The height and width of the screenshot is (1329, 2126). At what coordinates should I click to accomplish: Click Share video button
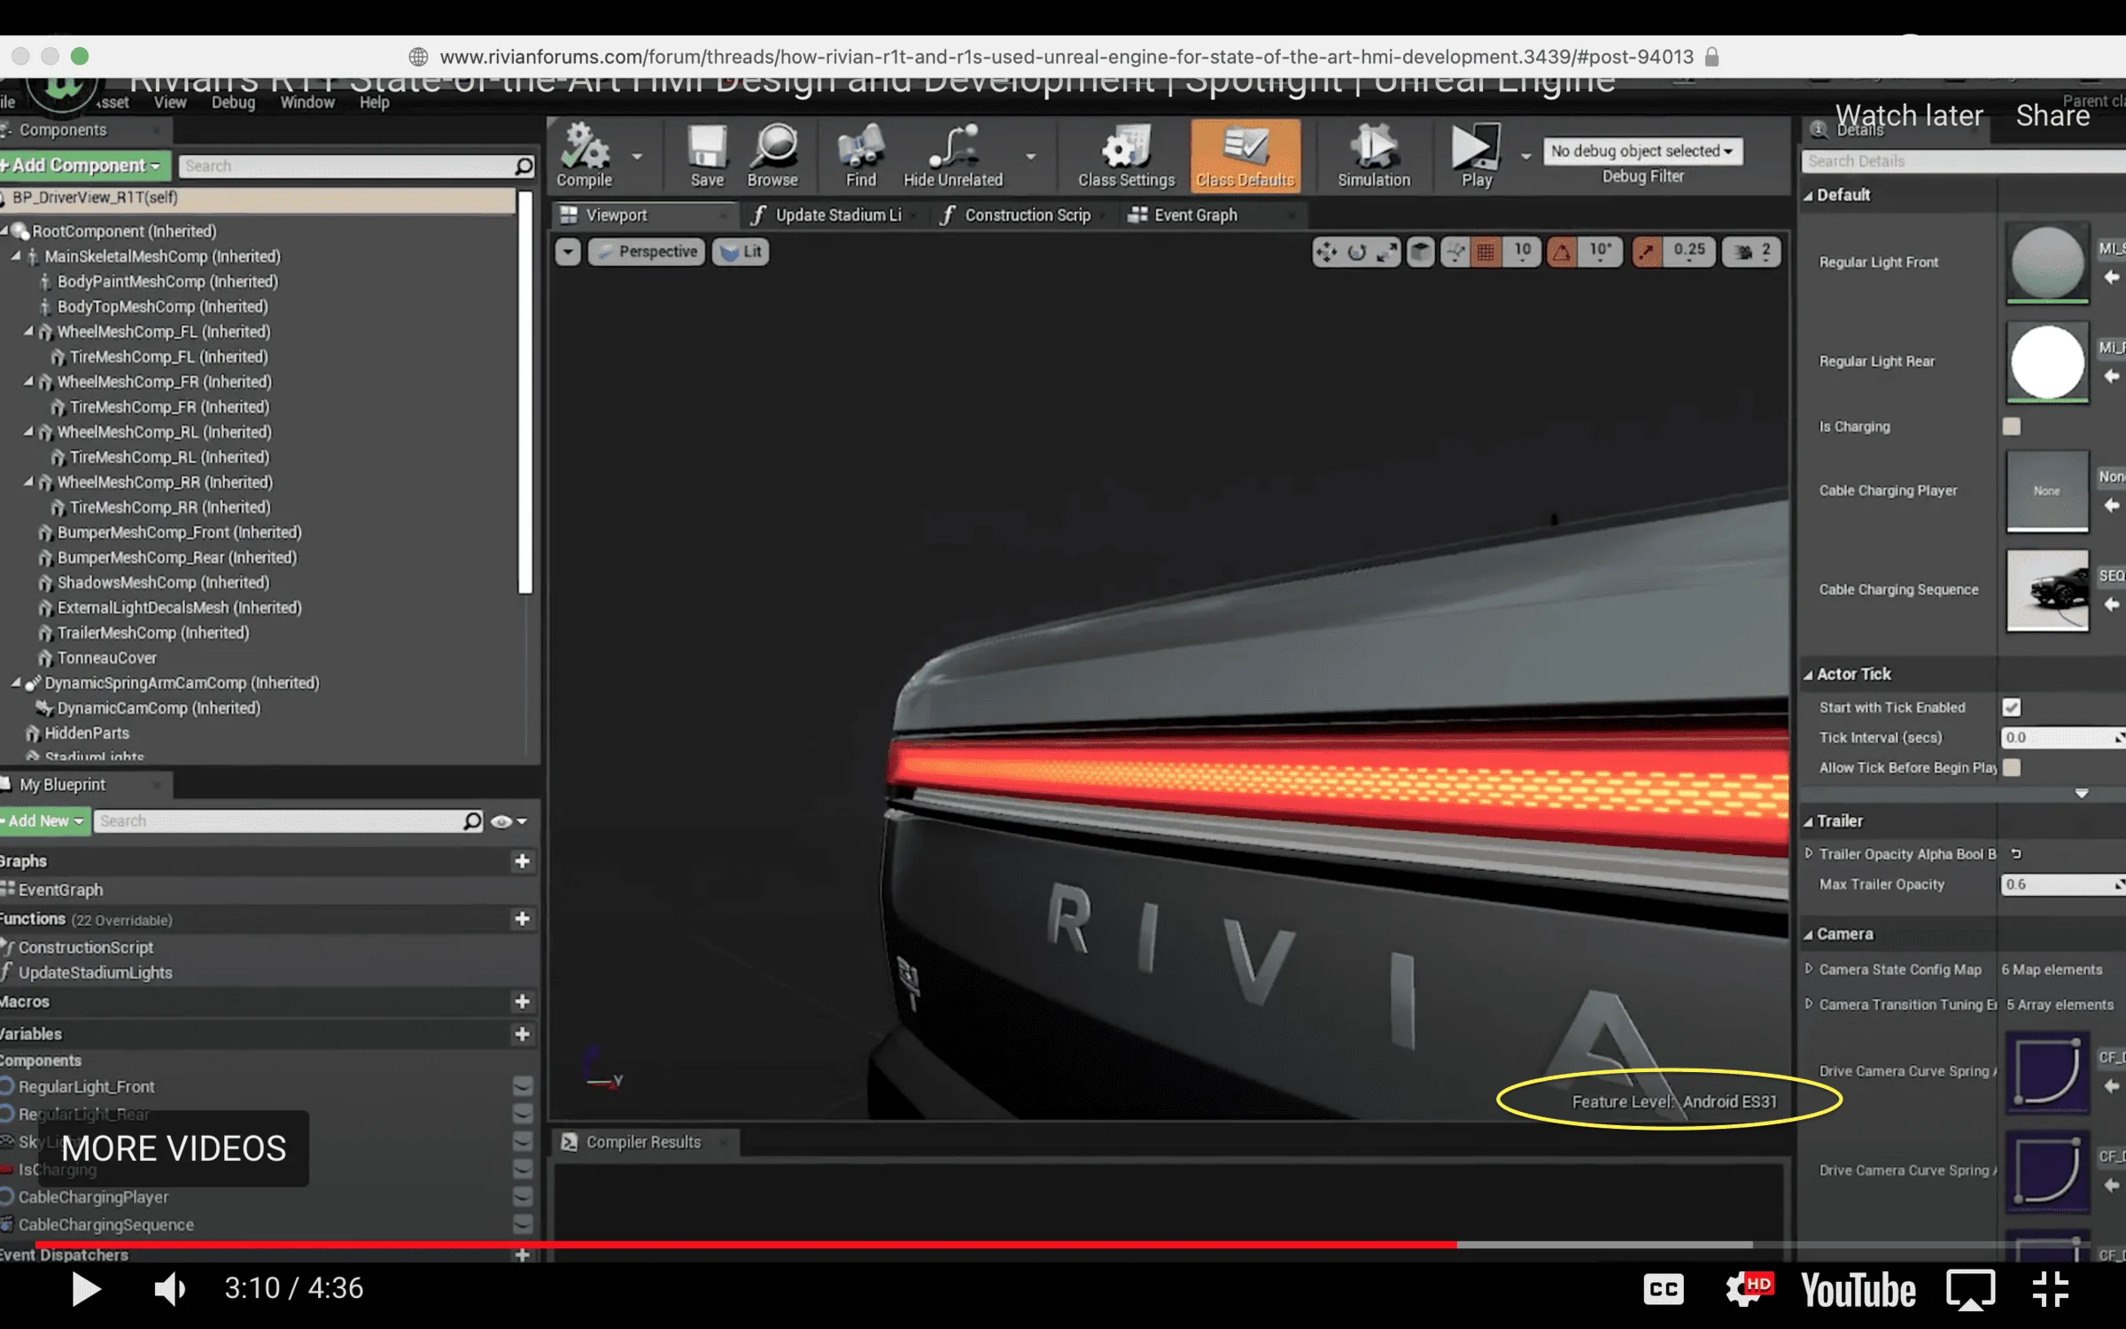pos(2052,116)
